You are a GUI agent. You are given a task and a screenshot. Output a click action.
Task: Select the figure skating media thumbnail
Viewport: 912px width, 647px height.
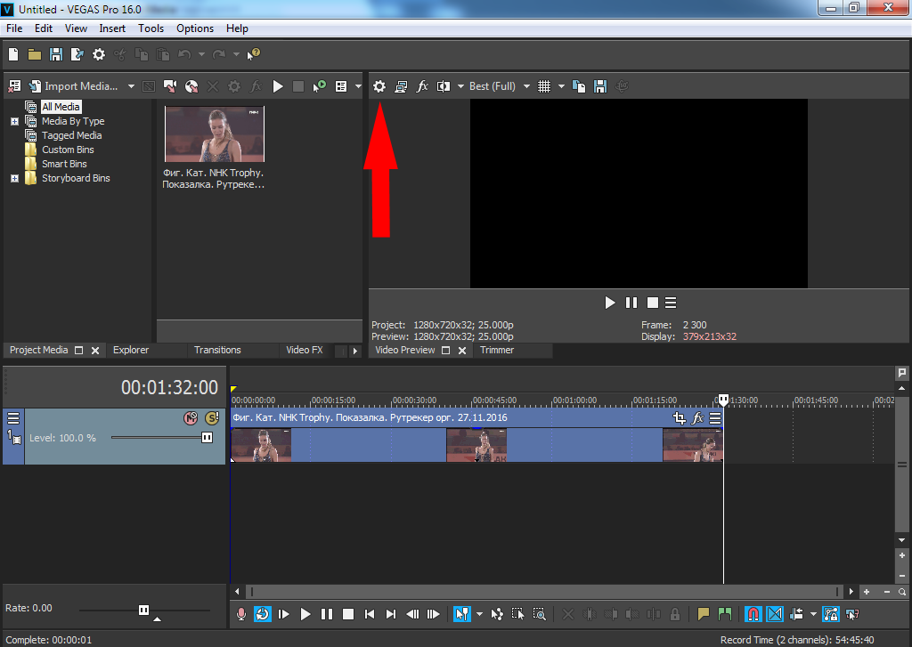[x=214, y=133]
